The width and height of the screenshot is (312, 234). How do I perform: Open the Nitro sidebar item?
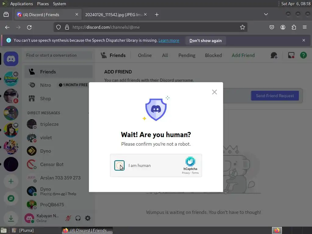[58, 85]
